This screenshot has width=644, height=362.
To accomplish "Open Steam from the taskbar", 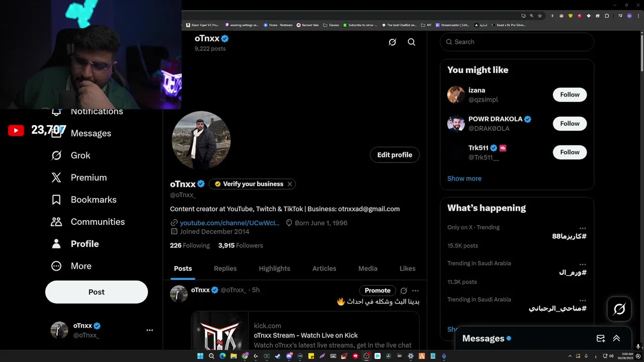I will pyautogui.click(x=278, y=356).
